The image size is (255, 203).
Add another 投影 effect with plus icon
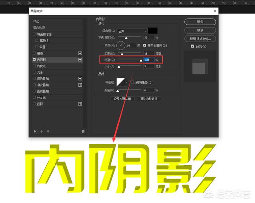80,104
